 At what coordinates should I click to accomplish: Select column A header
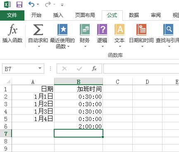point(33,82)
